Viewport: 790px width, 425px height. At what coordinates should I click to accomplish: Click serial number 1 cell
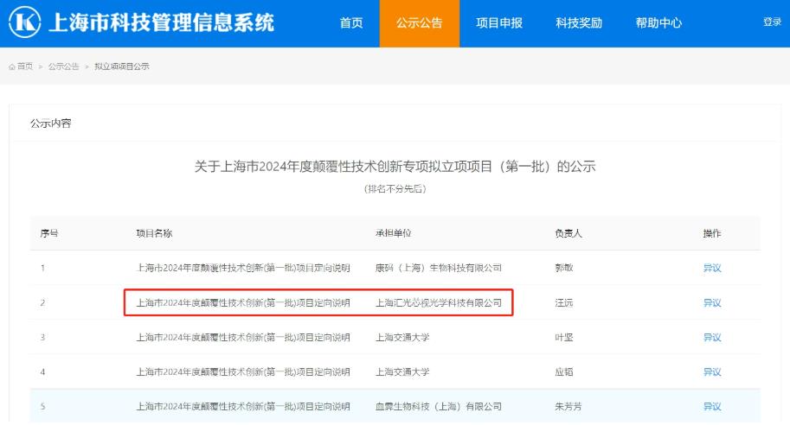click(x=42, y=268)
